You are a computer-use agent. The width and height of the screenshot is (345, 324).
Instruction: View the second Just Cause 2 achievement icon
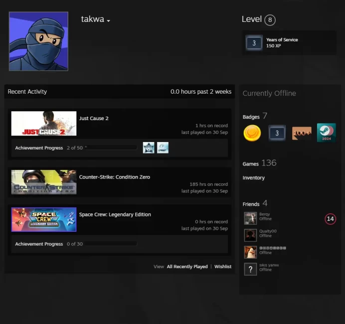coord(163,148)
